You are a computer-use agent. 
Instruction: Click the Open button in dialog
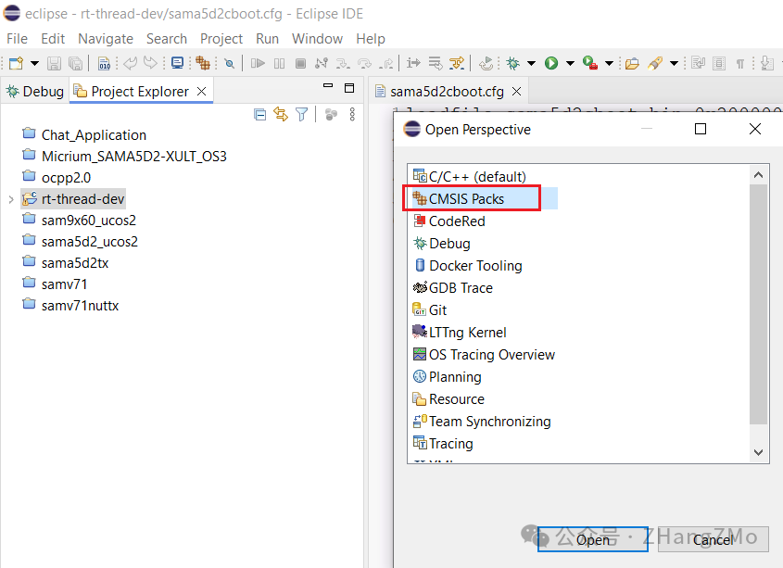pos(593,539)
